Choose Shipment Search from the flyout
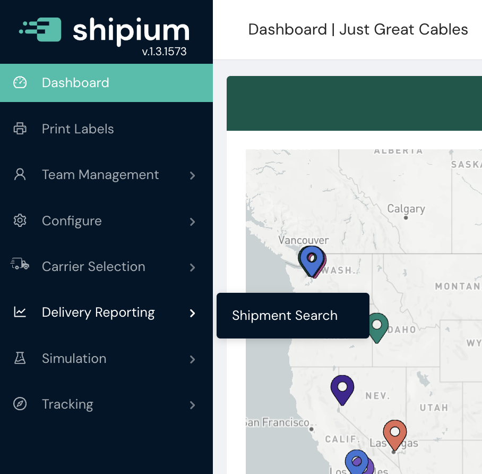The image size is (482, 474). pyautogui.click(x=293, y=316)
